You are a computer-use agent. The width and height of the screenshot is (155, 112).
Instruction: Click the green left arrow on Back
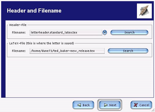(79, 105)
